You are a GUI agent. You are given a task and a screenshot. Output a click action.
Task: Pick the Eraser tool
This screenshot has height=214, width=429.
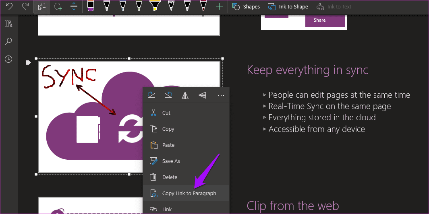click(x=91, y=6)
